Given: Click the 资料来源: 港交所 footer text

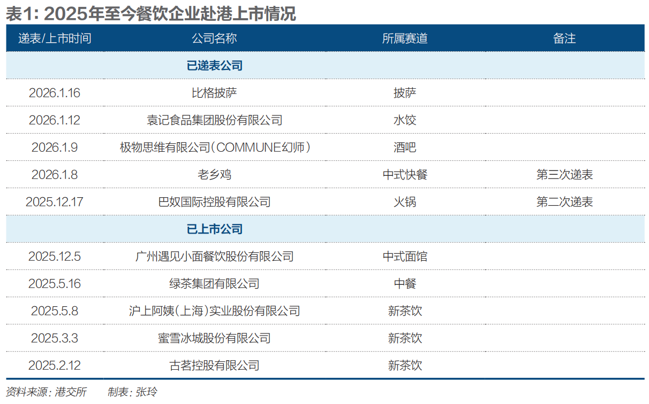Looking at the screenshot, I should [46, 392].
